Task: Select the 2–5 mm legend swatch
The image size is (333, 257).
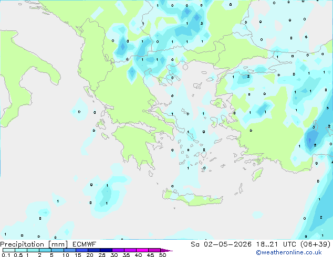Action: (x=45, y=250)
